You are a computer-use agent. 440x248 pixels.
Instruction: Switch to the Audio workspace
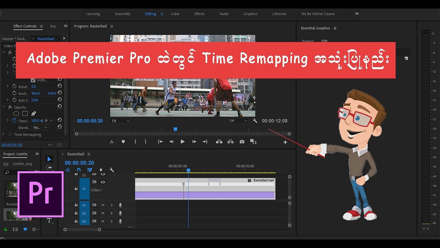(x=224, y=14)
